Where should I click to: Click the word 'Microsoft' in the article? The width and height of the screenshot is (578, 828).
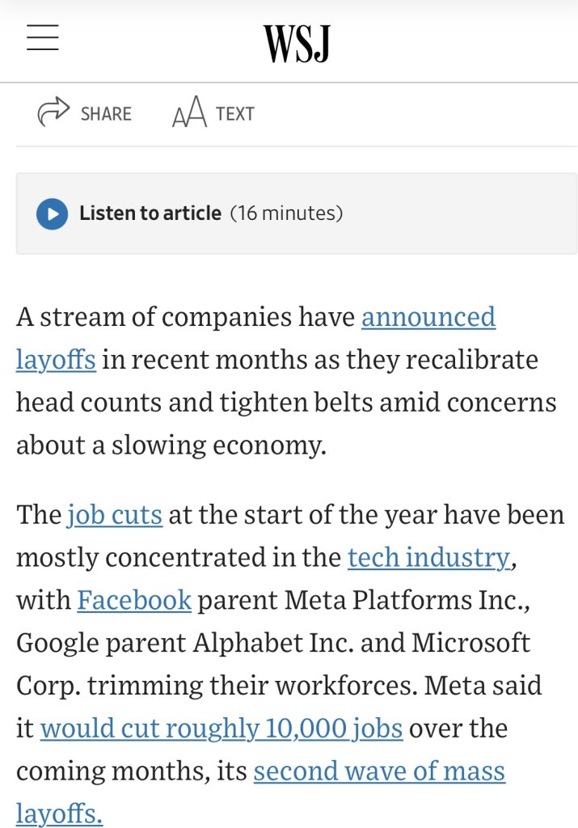[471, 643]
